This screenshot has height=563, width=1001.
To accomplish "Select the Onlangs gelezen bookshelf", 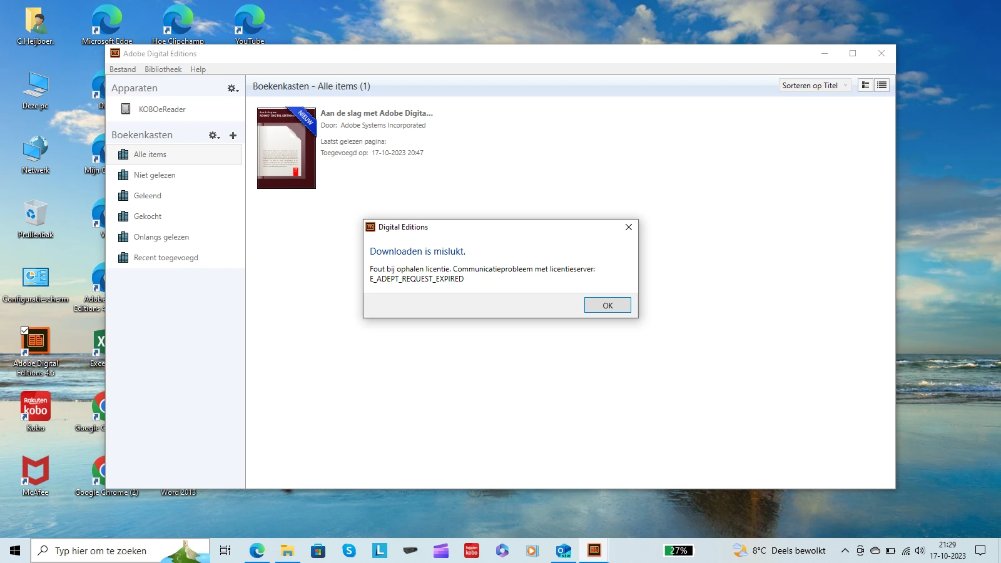I will click(175, 237).
